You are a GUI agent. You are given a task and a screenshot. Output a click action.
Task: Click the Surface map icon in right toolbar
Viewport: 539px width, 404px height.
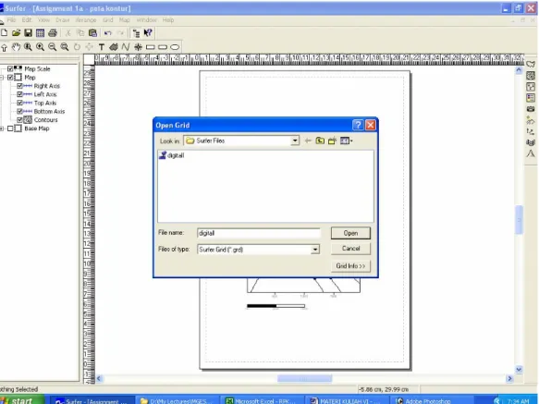coord(531,153)
